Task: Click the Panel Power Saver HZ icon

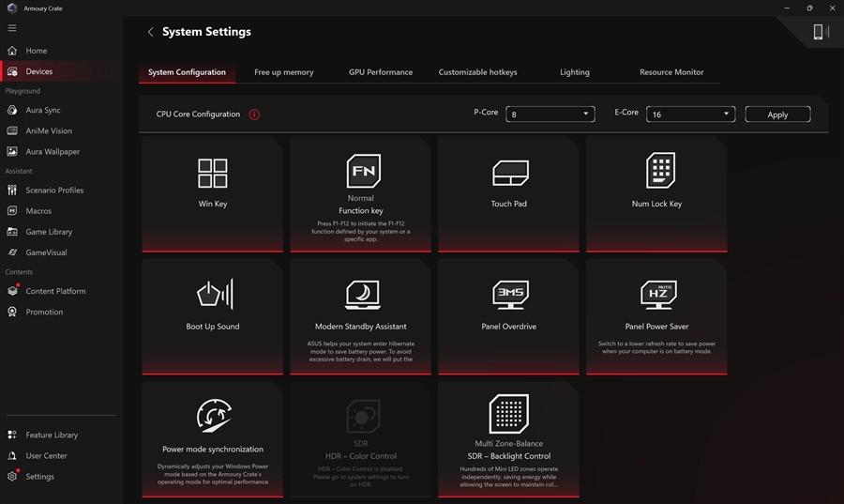Action: tap(659, 295)
